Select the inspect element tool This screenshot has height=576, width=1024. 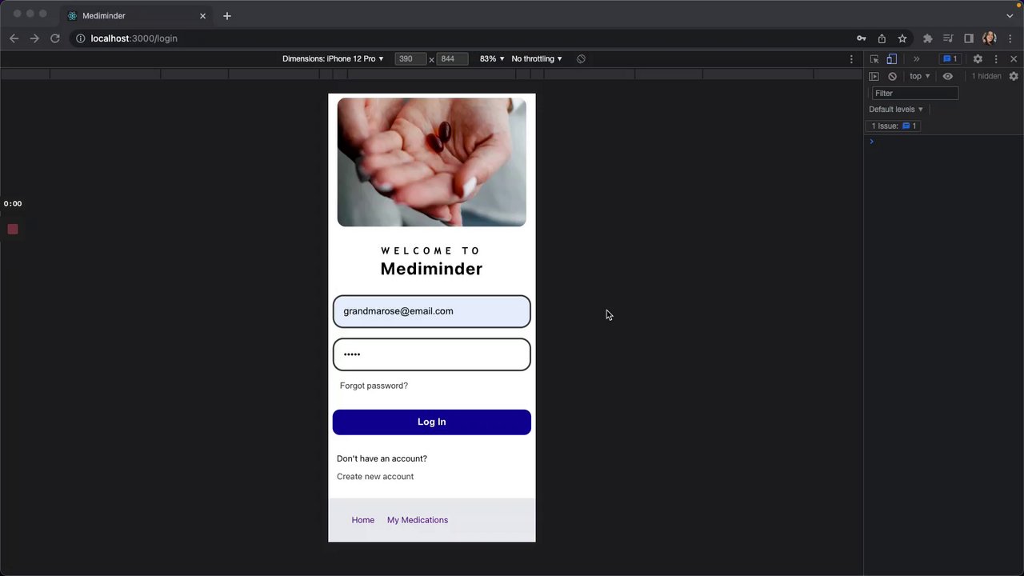pyautogui.click(x=874, y=59)
